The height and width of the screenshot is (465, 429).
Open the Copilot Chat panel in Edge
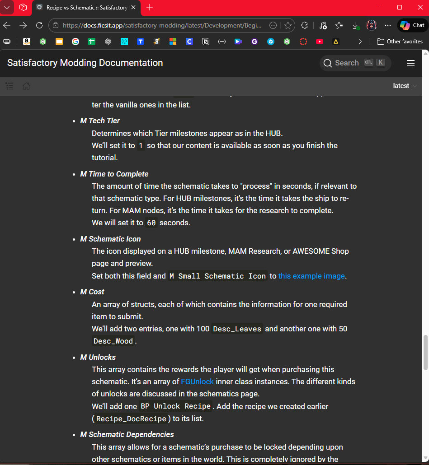tap(411, 25)
